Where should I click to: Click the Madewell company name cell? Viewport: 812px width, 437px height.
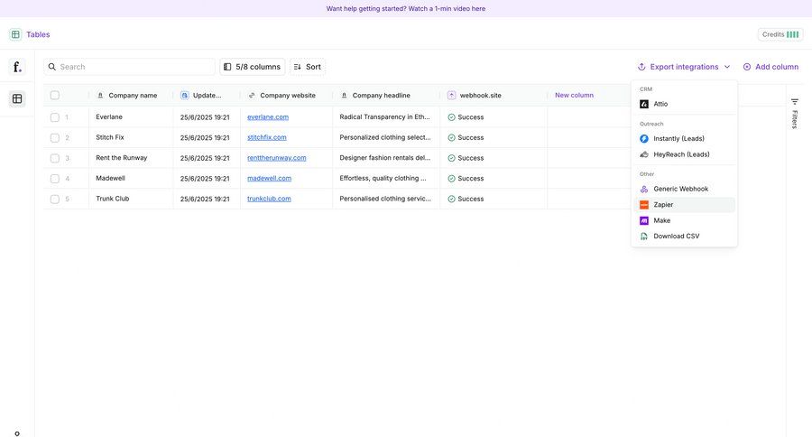(131, 179)
